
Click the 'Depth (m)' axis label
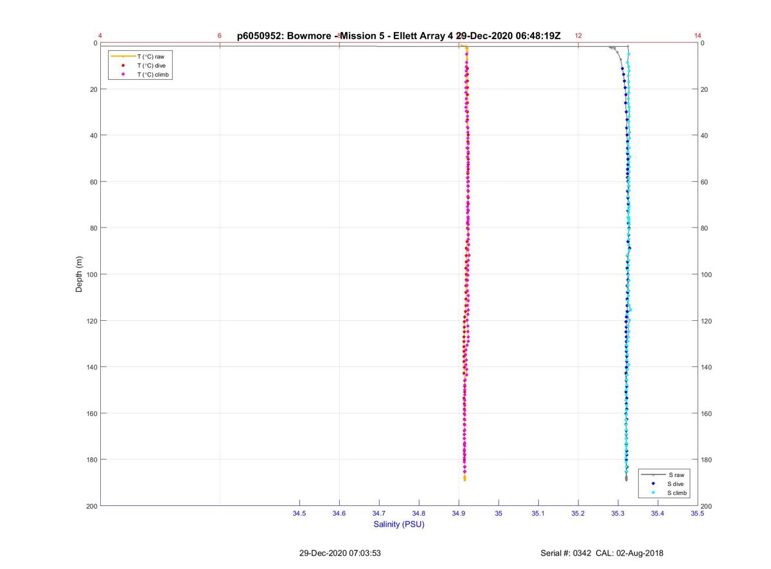point(80,275)
